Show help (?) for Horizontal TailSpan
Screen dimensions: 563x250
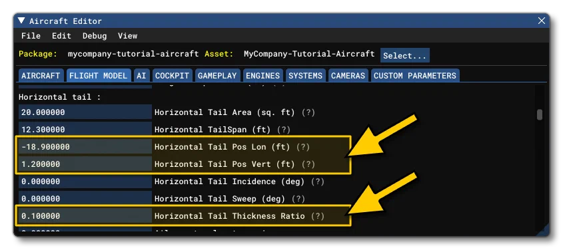tap(284, 129)
